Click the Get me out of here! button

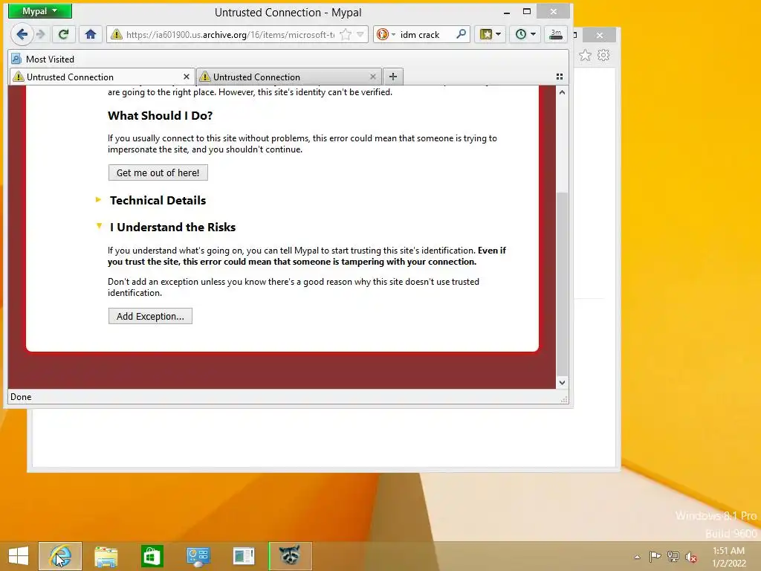tap(158, 172)
